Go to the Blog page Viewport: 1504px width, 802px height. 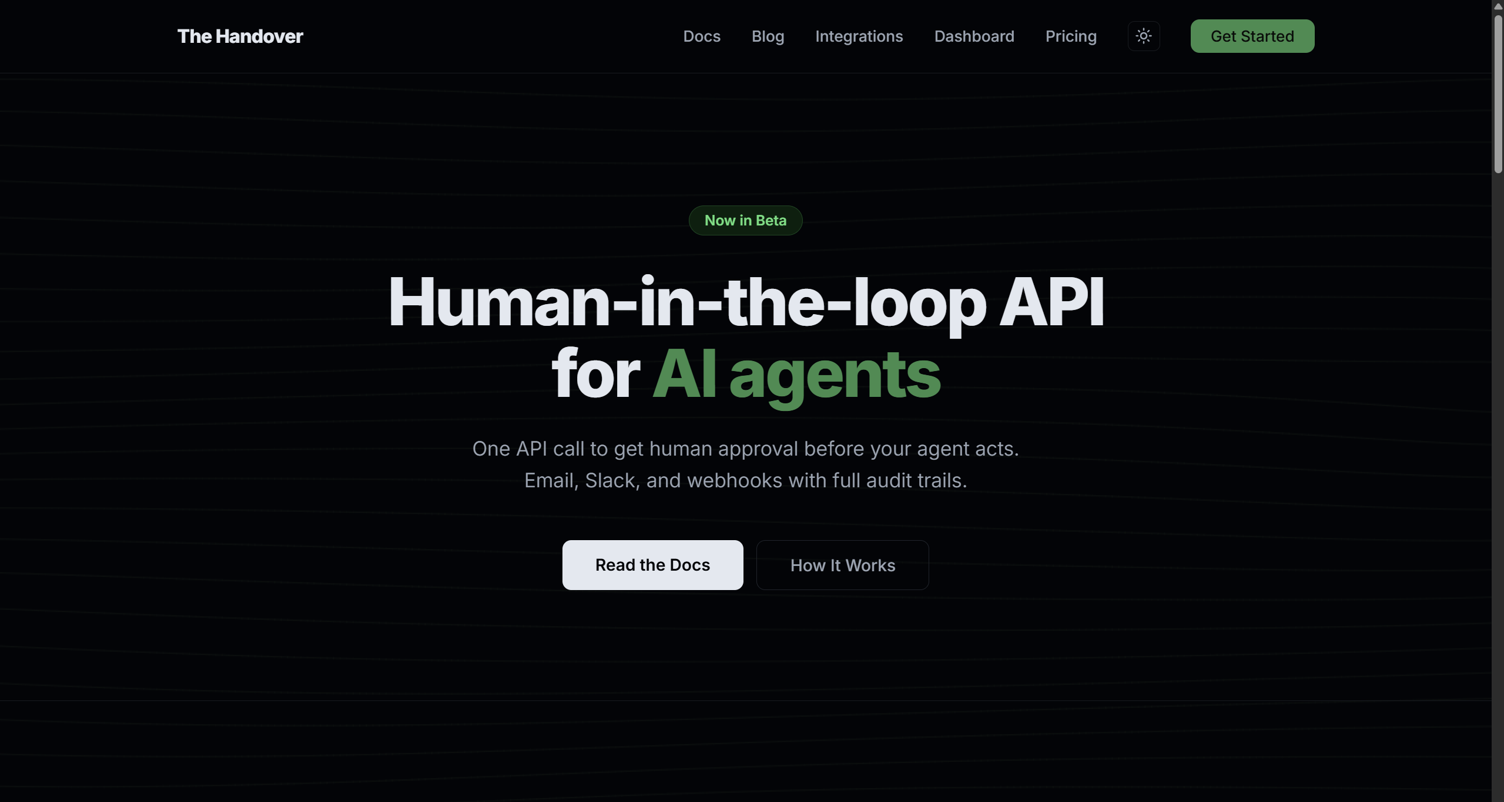[768, 36]
